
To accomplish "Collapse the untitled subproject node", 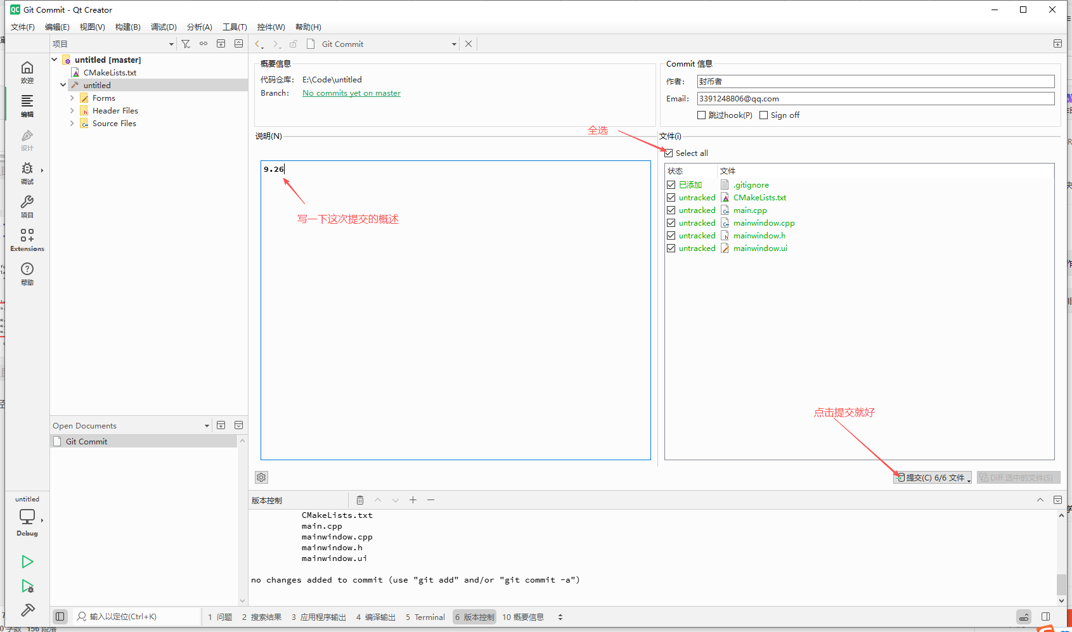I will coord(63,85).
